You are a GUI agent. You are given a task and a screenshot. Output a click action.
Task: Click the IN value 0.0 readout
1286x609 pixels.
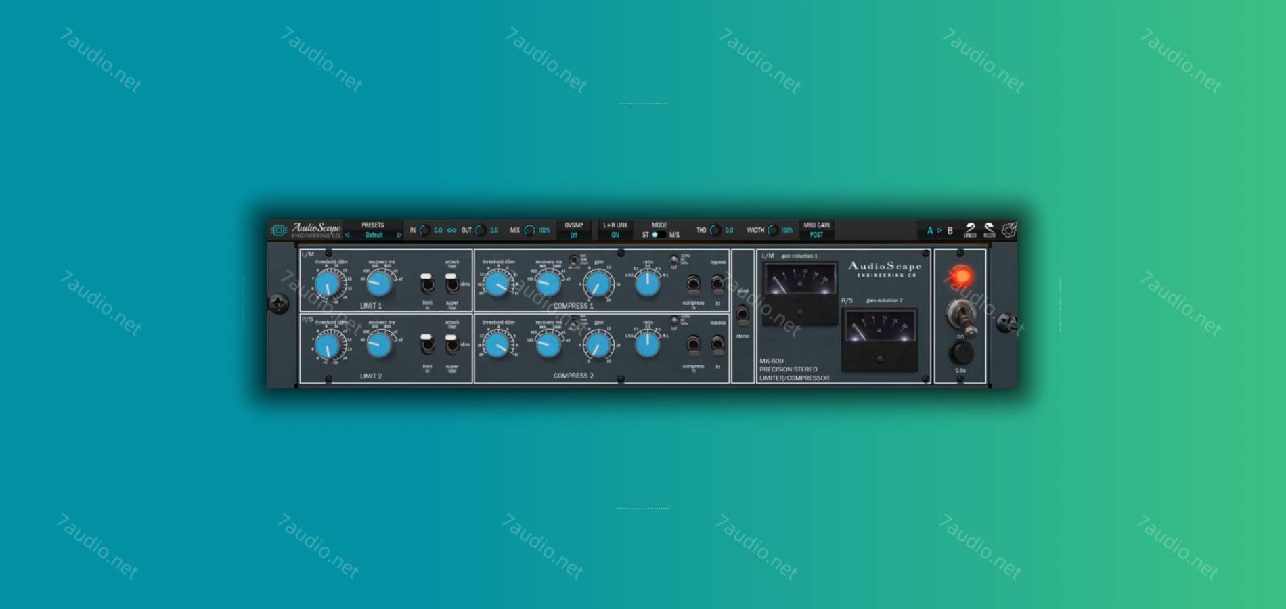[x=438, y=231]
